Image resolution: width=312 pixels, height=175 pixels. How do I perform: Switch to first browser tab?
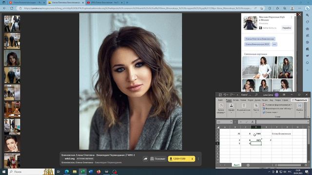click(27, 2)
